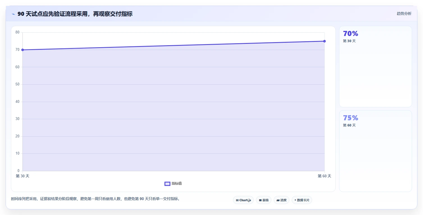Viewport: 423px width, 215px height.
Task: Click the 趋势分析 label in the header
Action: coord(404,14)
